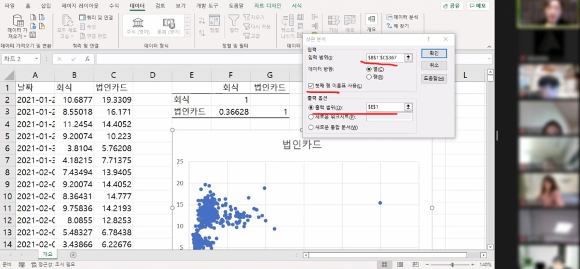Select the 개요 sheet tab
The width and height of the screenshot is (580, 269).
pos(47,254)
